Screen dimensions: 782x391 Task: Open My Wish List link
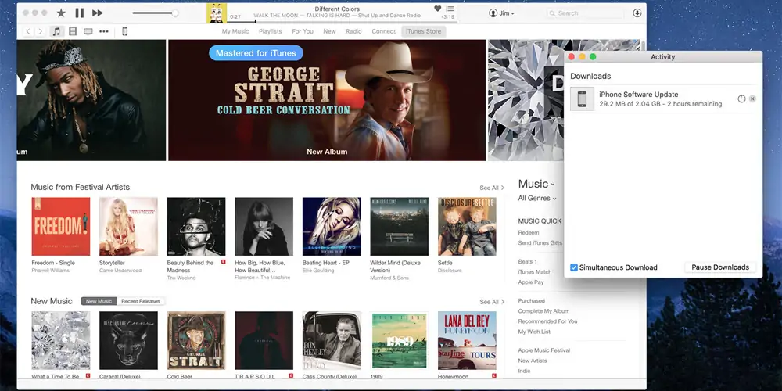point(534,332)
